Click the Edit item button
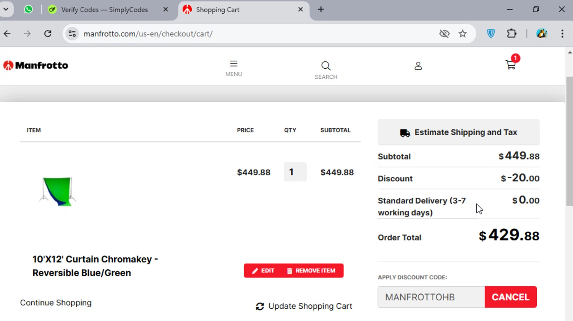Screen dimensions: 573x321 click(263, 271)
